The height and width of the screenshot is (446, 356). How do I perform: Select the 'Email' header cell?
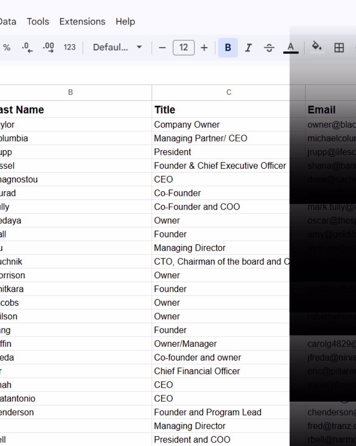[x=331, y=109]
